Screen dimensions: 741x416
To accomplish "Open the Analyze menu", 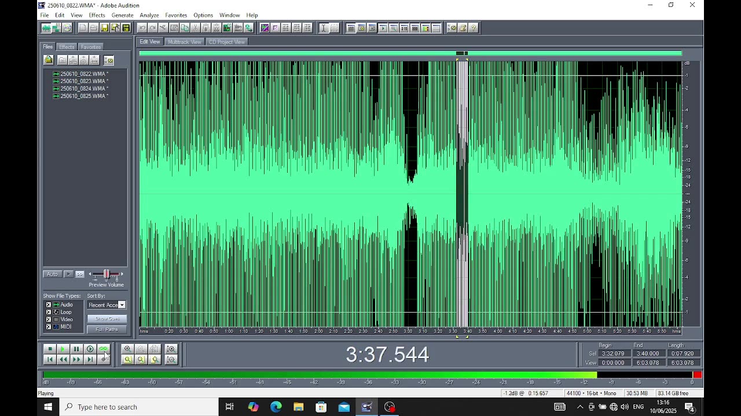I will click(x=149, y=15).
